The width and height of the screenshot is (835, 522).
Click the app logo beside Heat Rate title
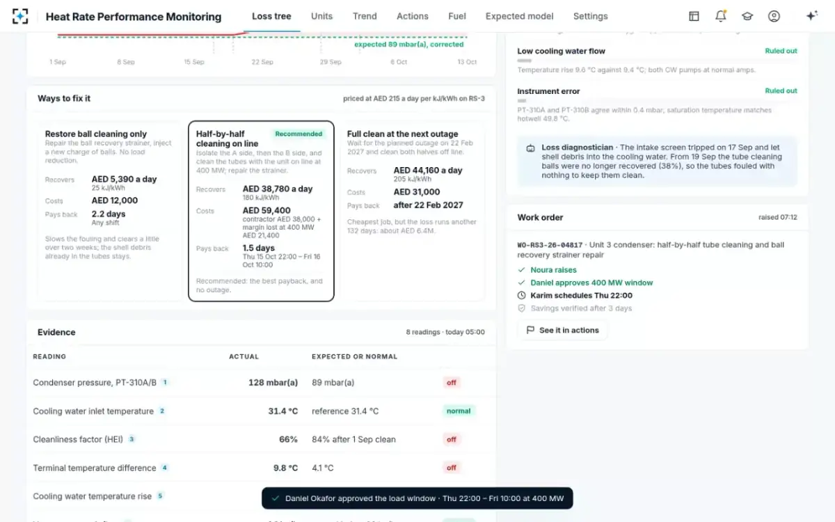point(20,16)
